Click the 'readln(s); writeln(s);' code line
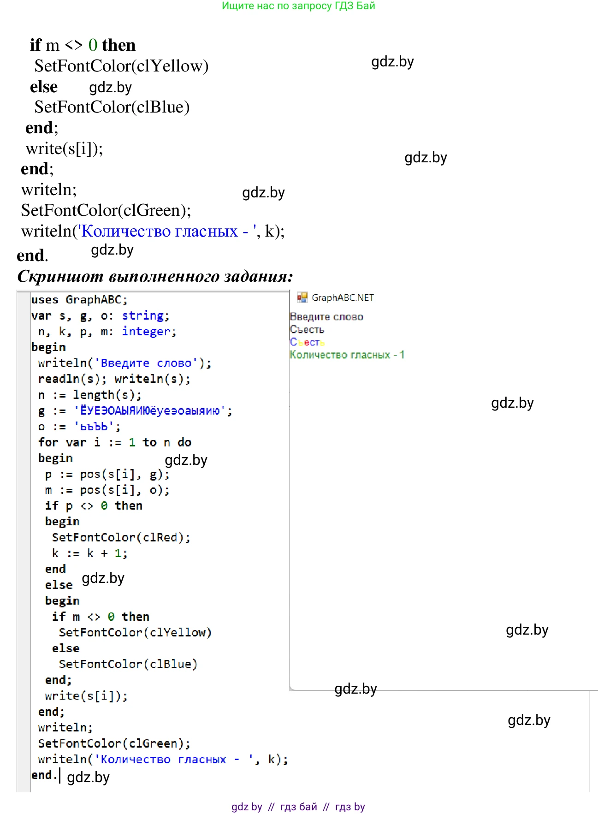 point(114,379)
